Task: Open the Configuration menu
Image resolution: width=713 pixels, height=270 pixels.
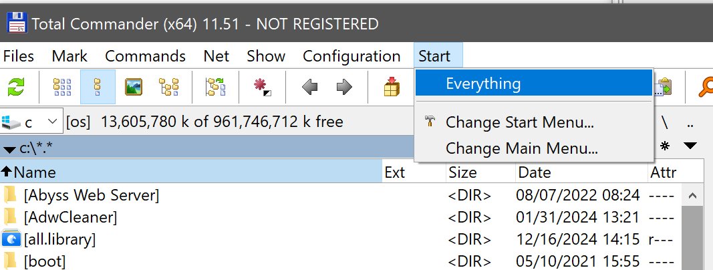Action: (x=351, y=56)
